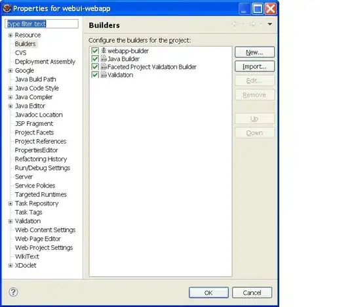Click the Down button

[254, 133]
